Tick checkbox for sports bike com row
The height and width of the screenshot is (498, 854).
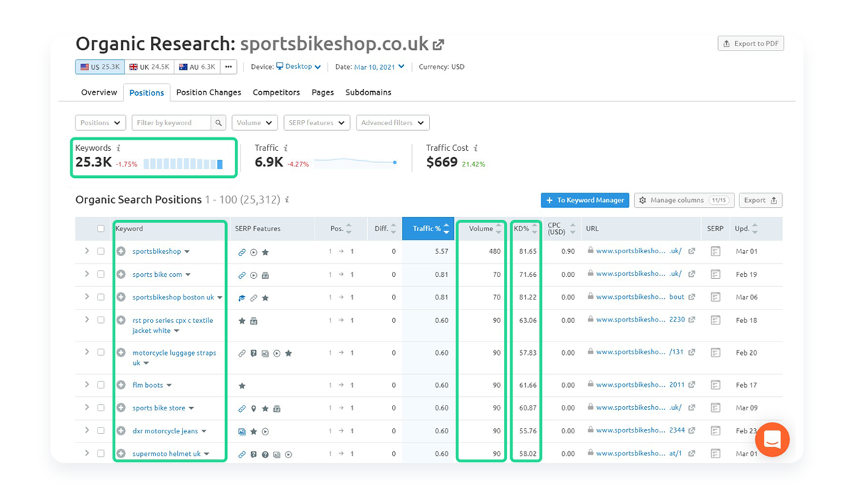tap(101, 274)
